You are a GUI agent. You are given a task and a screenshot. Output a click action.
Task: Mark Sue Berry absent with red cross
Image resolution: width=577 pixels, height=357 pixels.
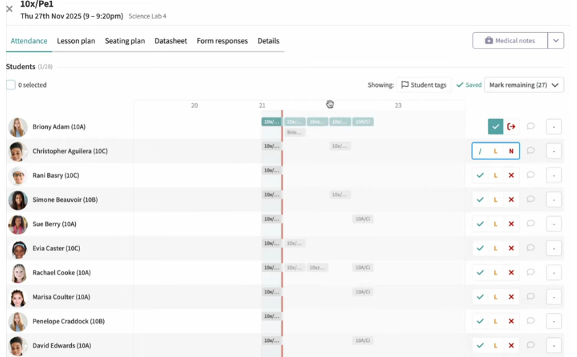tap(511, 224)
